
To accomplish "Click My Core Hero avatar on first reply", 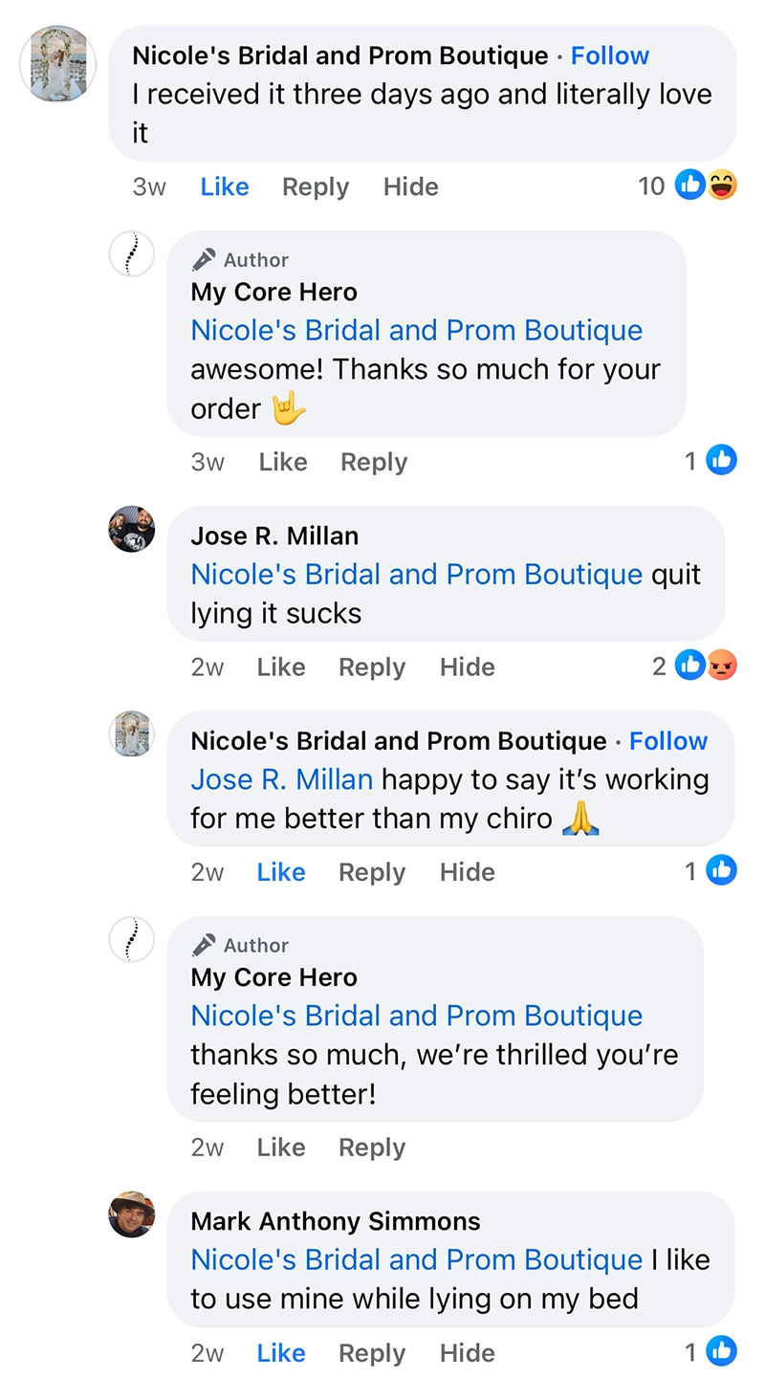I will pos(132,254).
